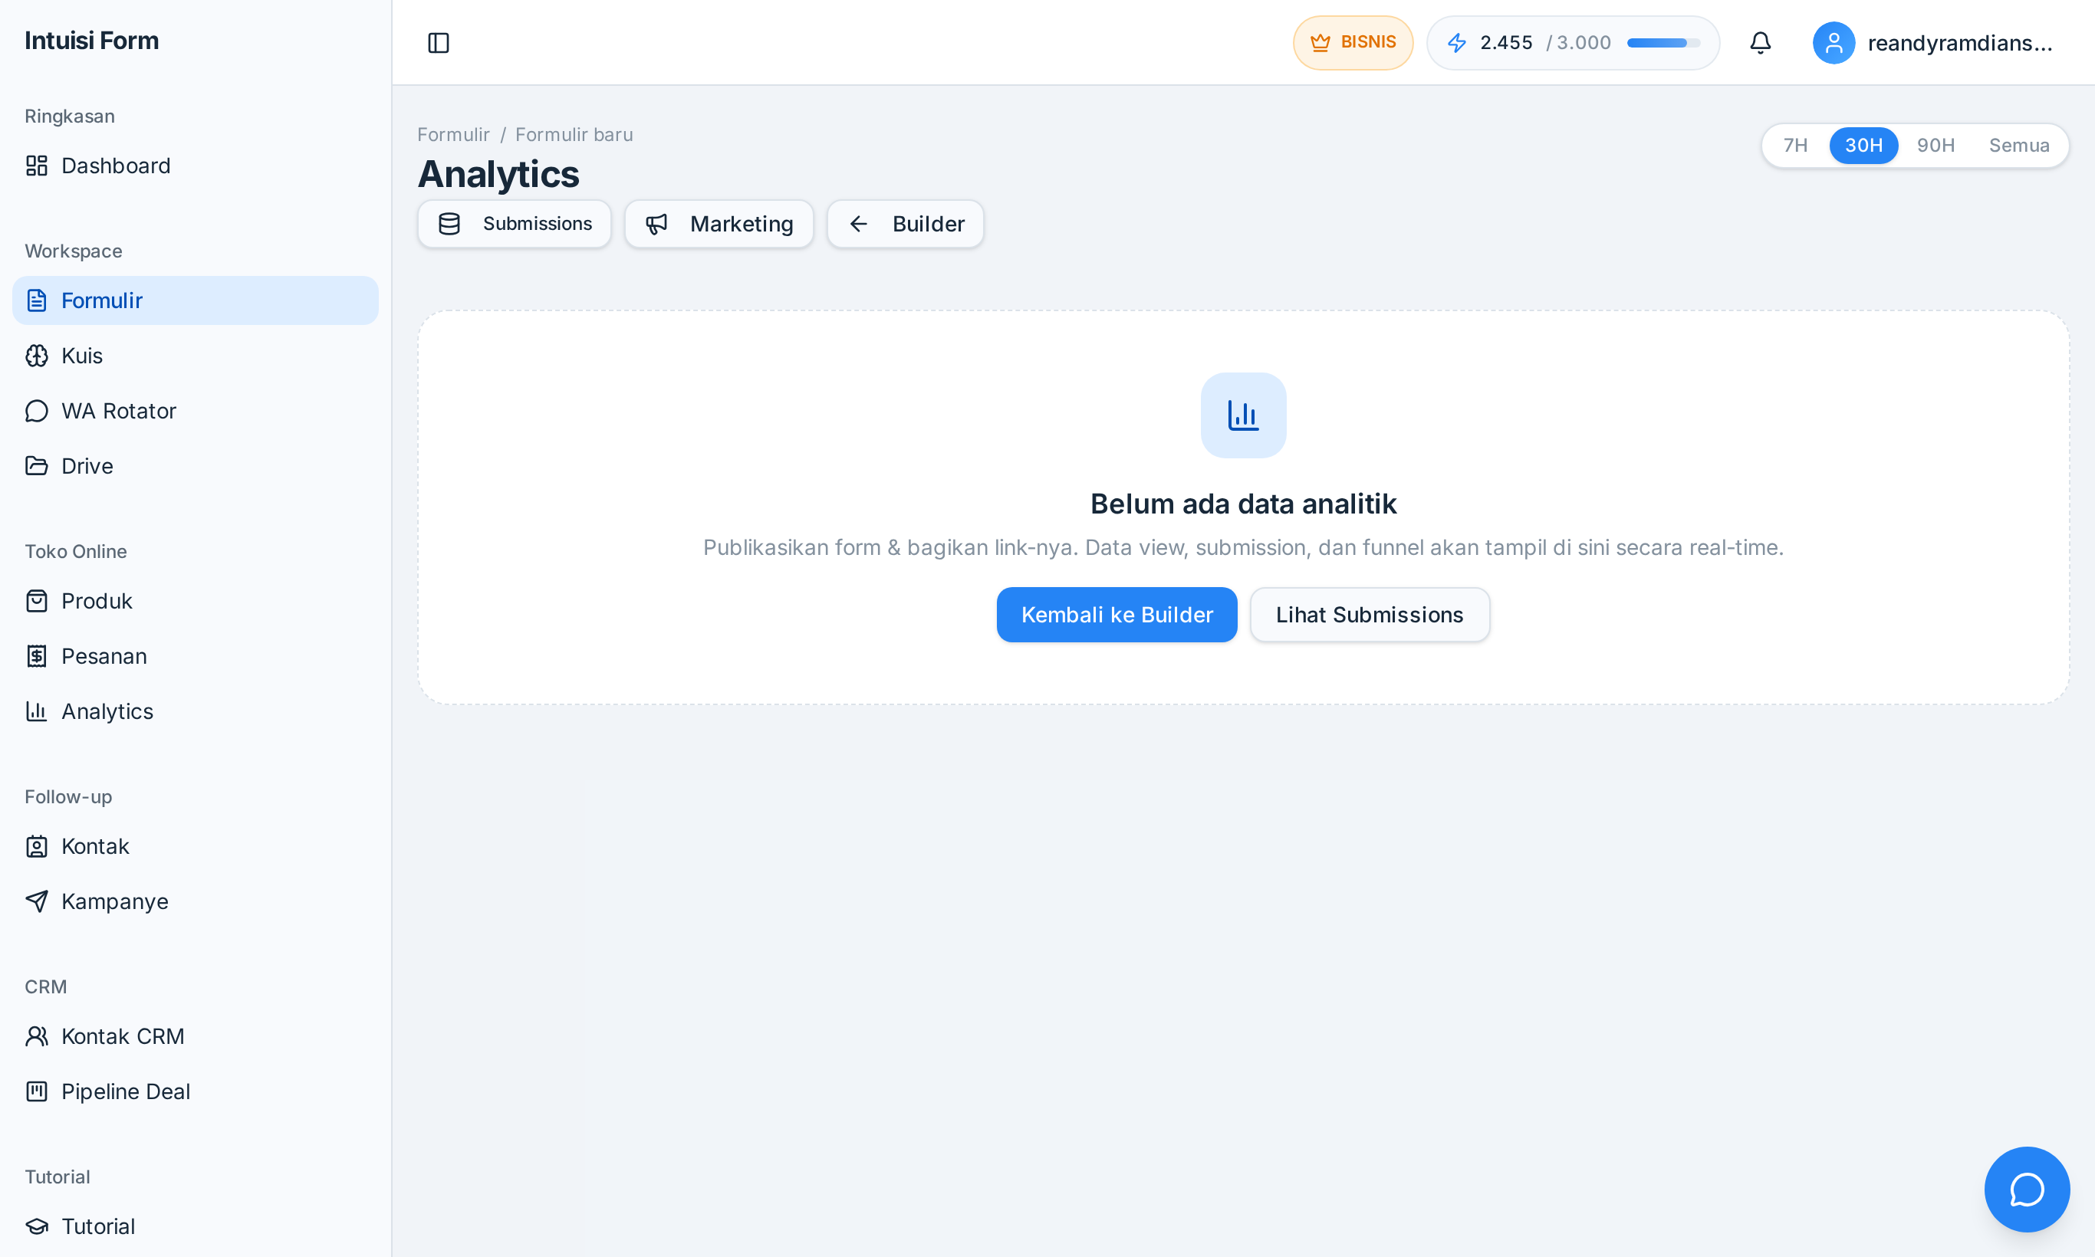Click the BISNIS plan badge
Viewport: 2095px width, 1257px height.
click(x=1353, y=42)
